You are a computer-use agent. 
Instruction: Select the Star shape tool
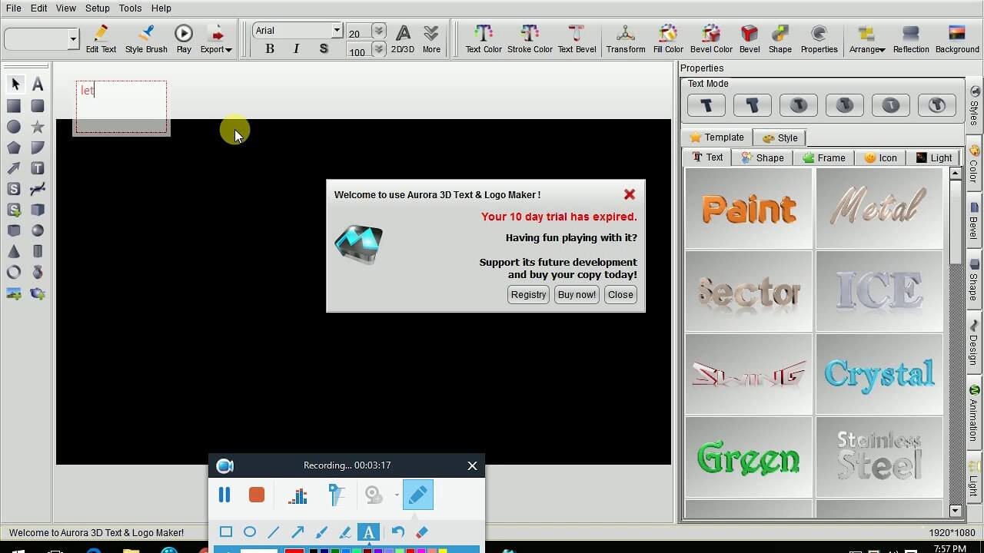[38, 127]
